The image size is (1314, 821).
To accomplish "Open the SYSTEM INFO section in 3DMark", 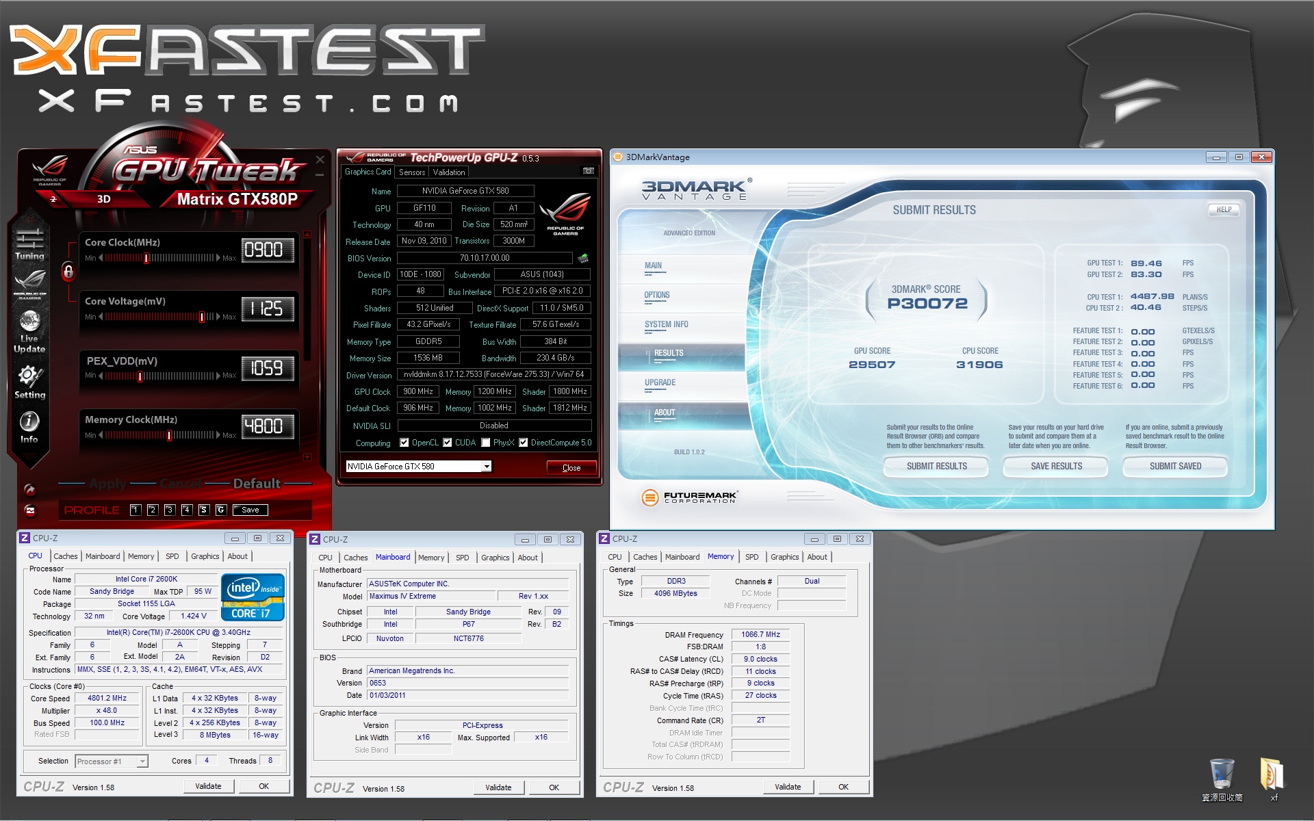I will (666, 325).
